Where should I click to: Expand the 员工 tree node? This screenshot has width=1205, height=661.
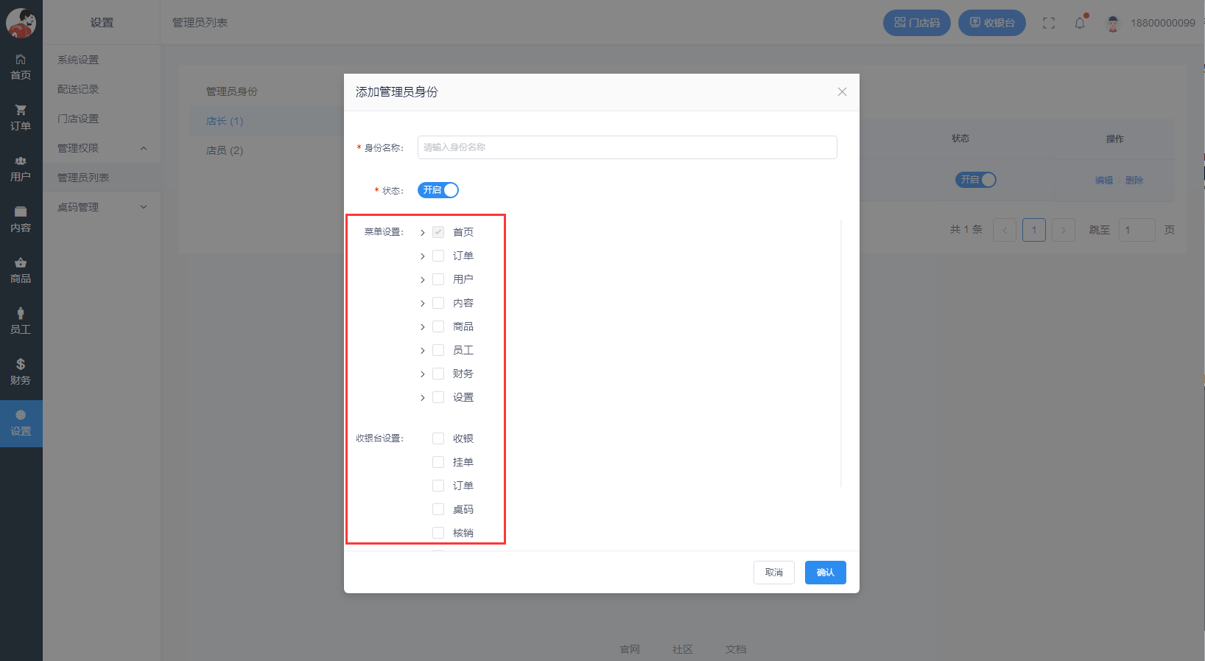422,351
